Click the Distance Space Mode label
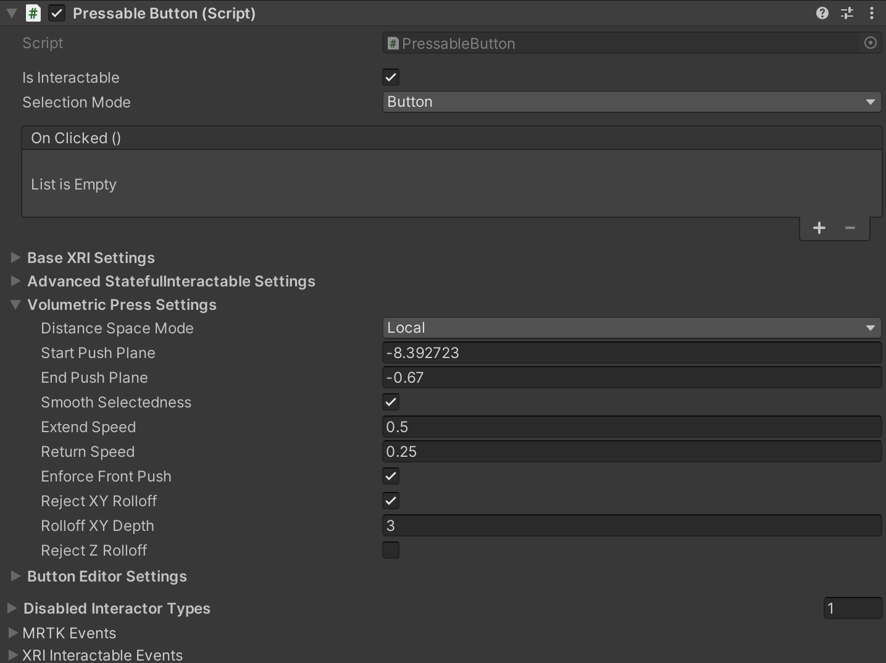 coord(117,328)
